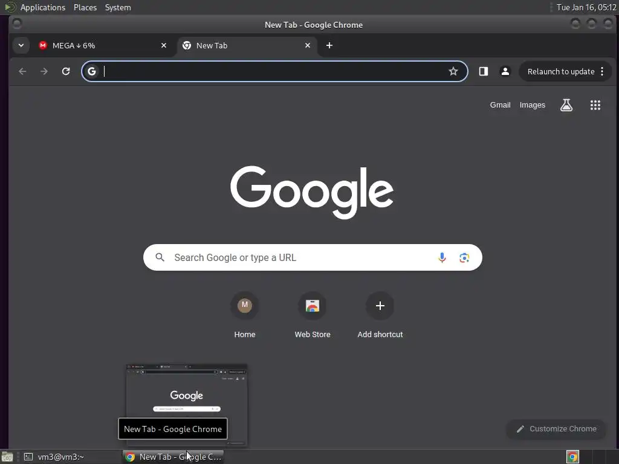The width and height of the screenshot is (619, 464).
Task: Toggle the Chrome side panel
Action: [484, 71]
